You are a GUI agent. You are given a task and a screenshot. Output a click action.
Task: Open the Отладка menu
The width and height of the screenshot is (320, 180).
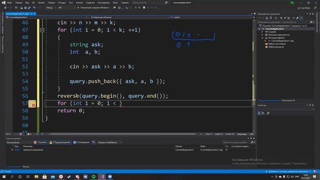pyautogui.click(x=61, y=2)
